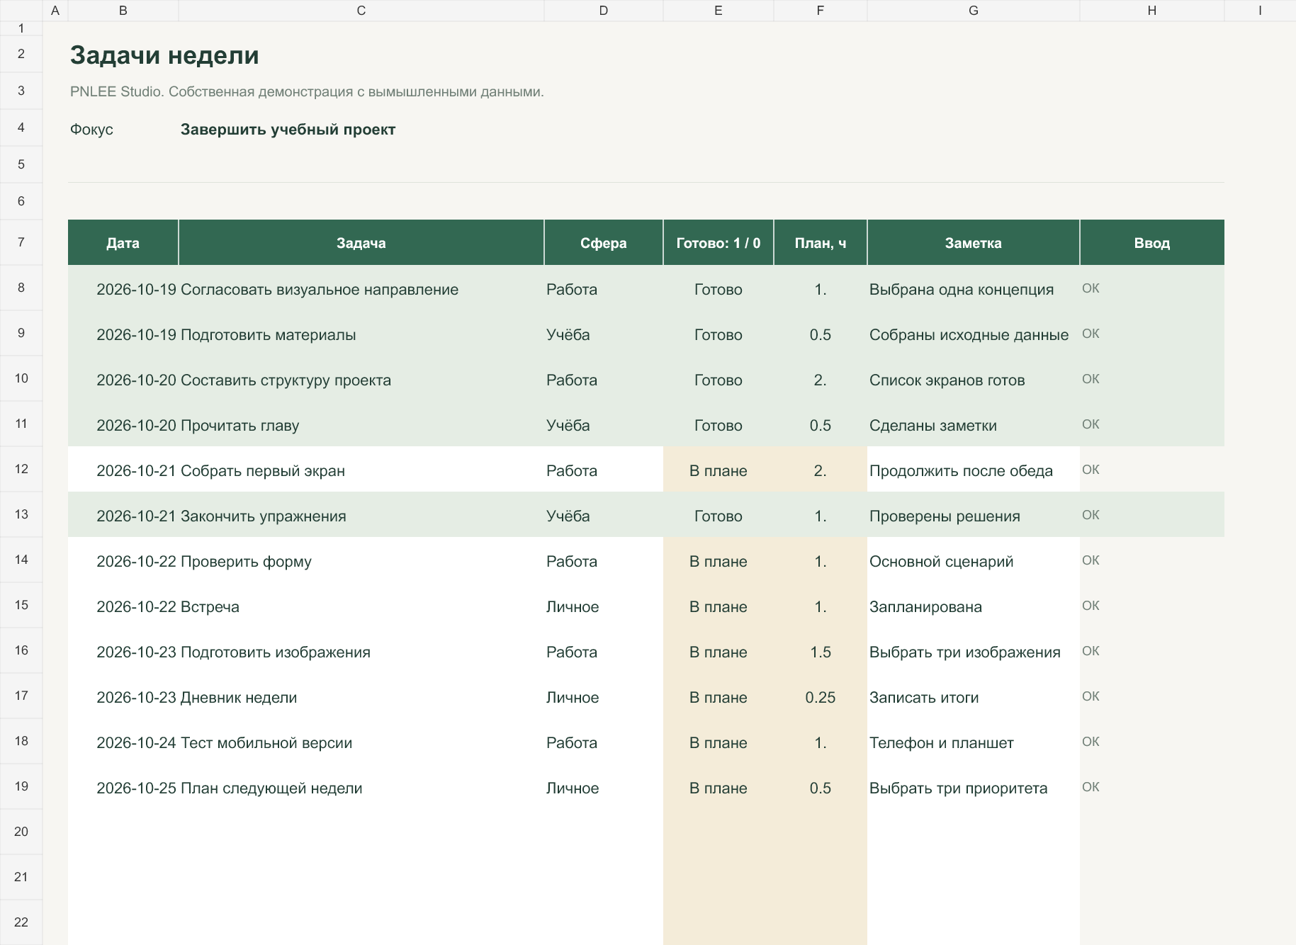The height and width of the screenshot is (945, 1296).
Task: Select row 12 header
Action: pyautogui.click(x=21, y=469)
